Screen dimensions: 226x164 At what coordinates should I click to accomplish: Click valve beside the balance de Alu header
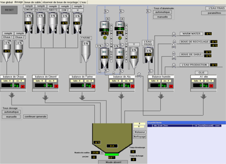(139, 75)
